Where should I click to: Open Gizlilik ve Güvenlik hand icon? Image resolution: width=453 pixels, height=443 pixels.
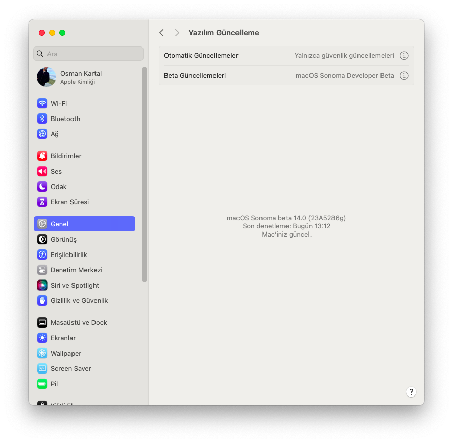tap(42, 300)
